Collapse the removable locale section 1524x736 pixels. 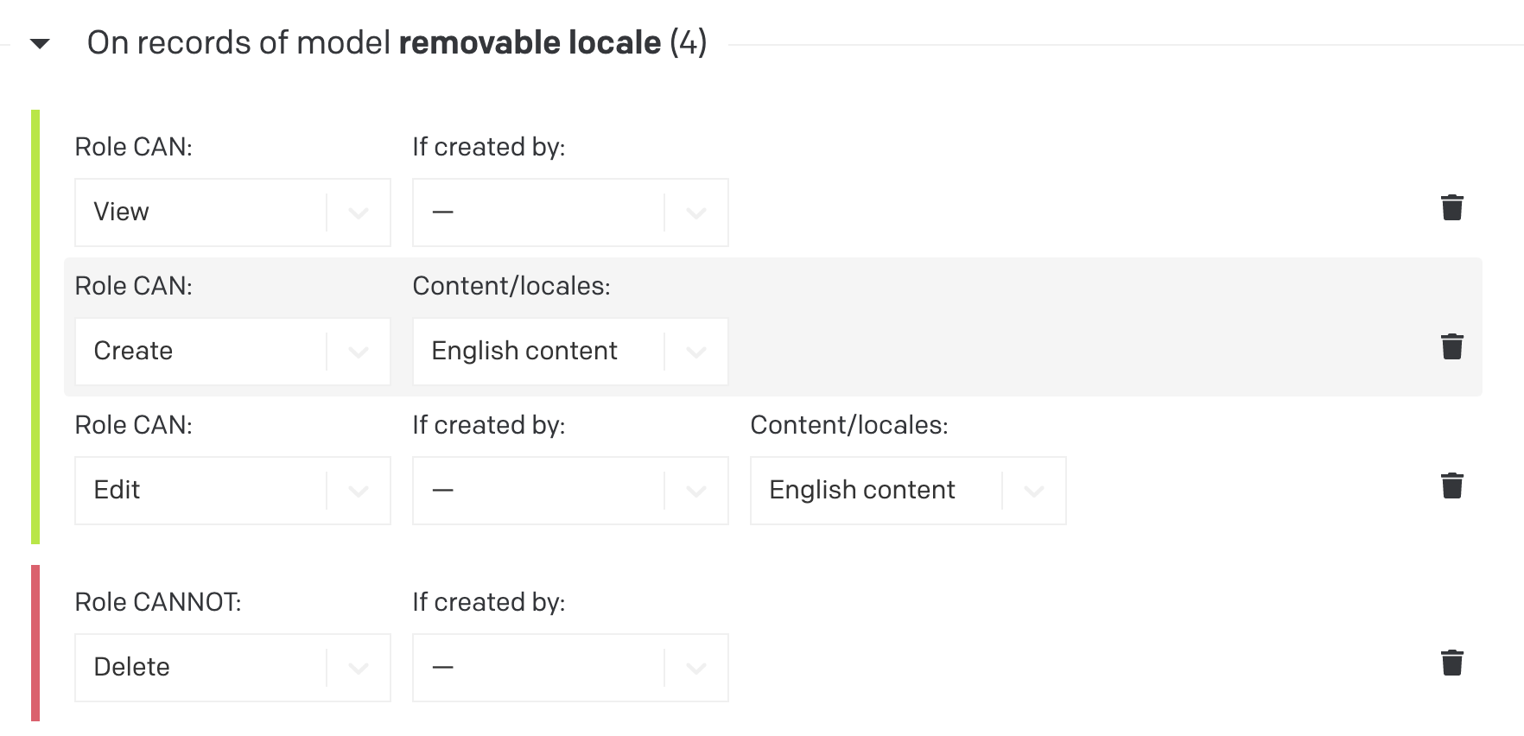click(x=40, y=43)
